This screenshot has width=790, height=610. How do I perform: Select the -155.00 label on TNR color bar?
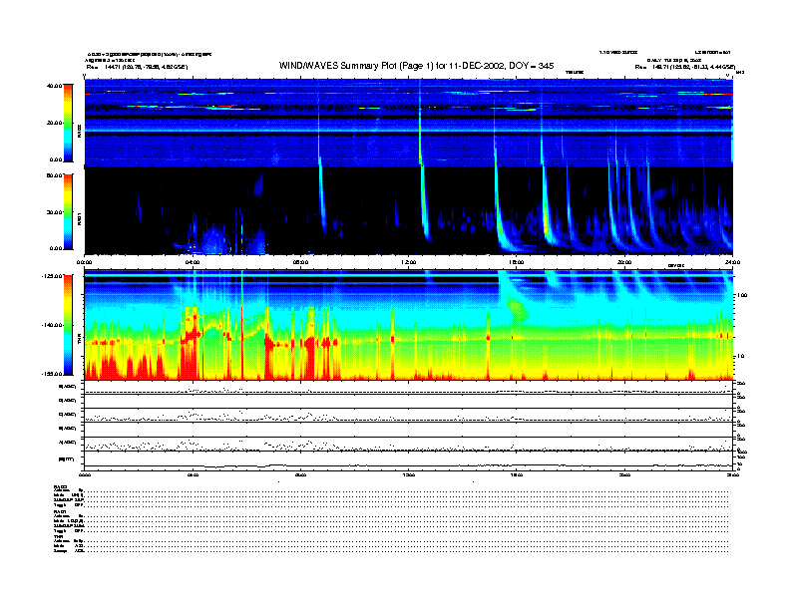pos(52,374)
